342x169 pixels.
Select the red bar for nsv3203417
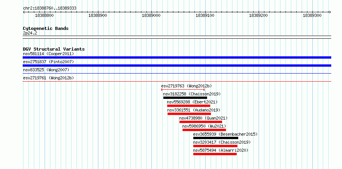[215, 146]
